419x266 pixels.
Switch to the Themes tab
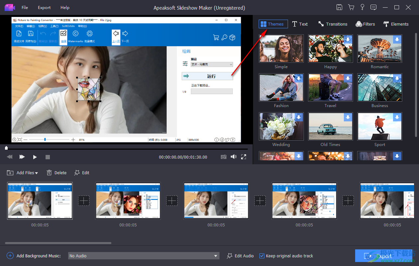pos(273,24)
